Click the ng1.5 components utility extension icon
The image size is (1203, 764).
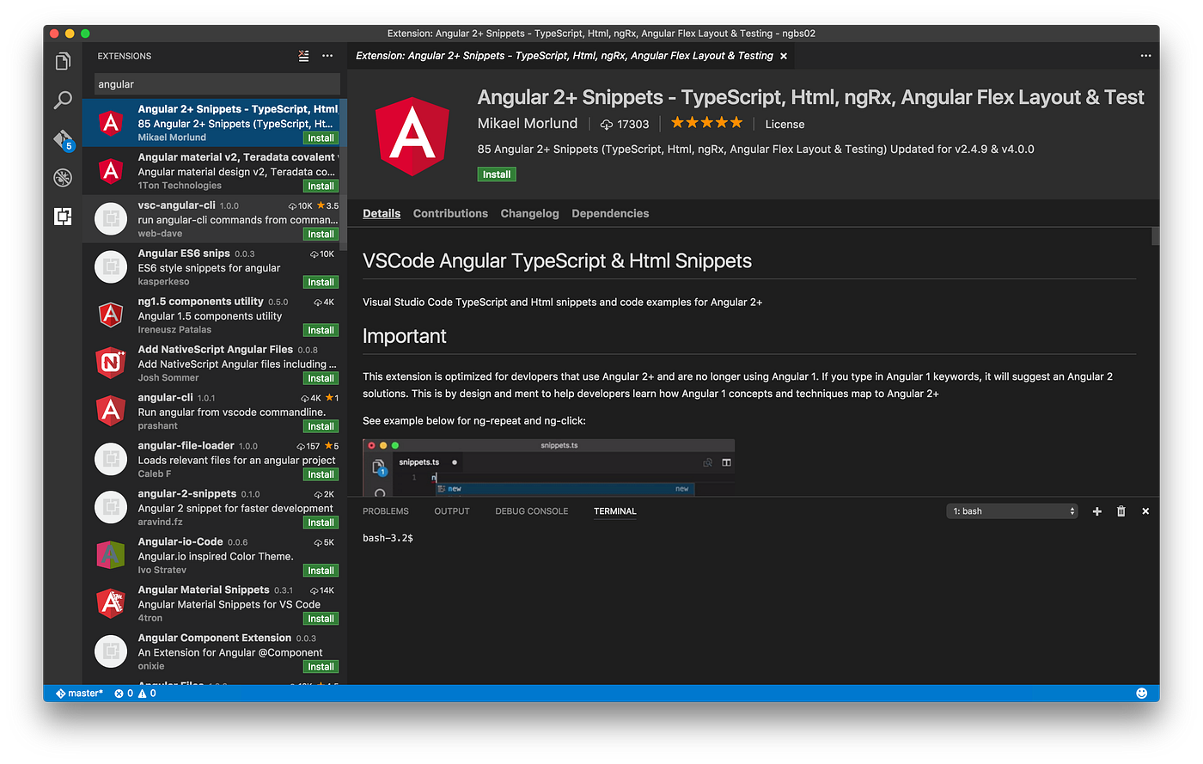pos(111,315)
